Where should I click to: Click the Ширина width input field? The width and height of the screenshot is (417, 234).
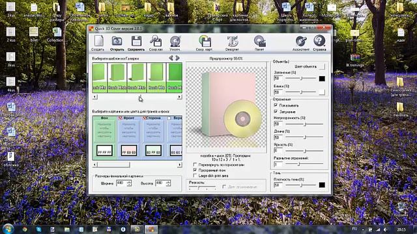(122, 183)
